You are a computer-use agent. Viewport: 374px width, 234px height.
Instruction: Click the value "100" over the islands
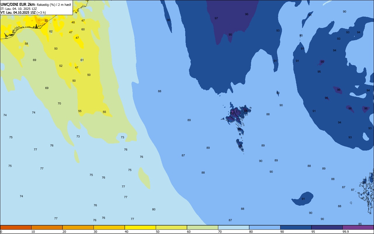232,113
